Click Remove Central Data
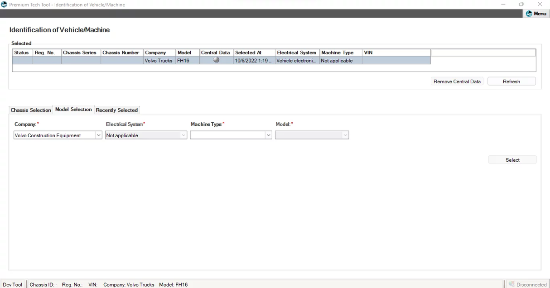The height and width of the screenshot is (288, 550). (x=457, y=81)
